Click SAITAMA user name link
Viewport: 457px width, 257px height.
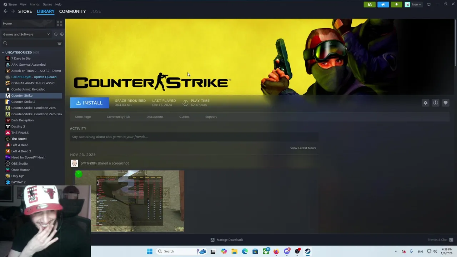tap(89, 163)
